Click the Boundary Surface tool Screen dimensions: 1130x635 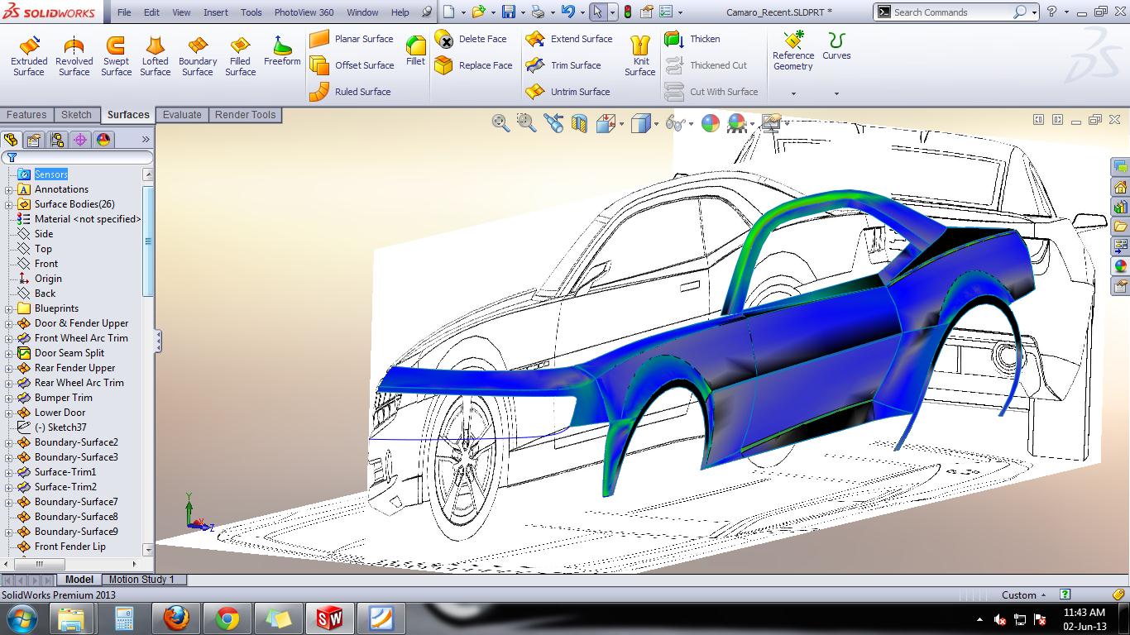pyautogui.click(x=198, y=55)
